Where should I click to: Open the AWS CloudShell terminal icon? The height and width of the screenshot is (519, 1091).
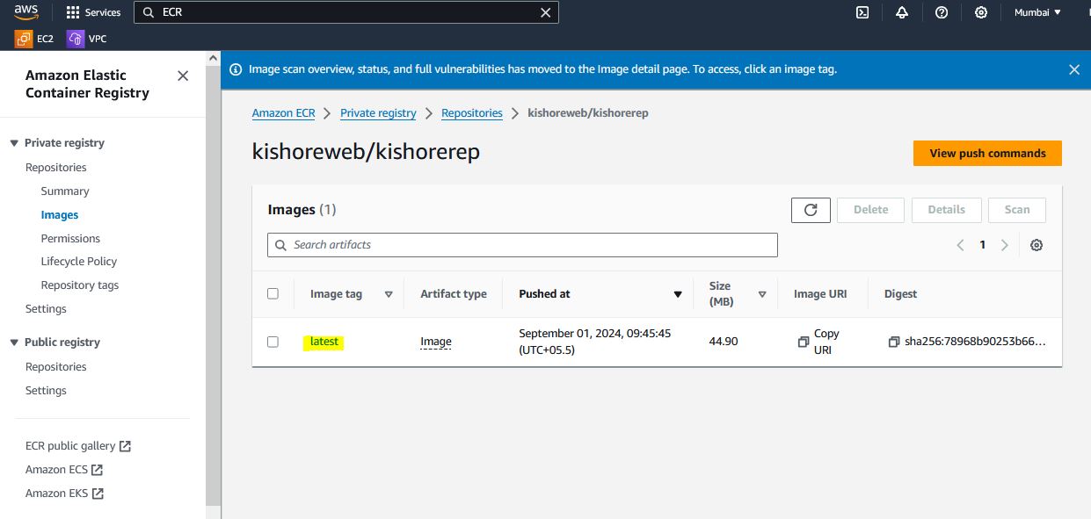pyautogui.click(x=862, y=12)
